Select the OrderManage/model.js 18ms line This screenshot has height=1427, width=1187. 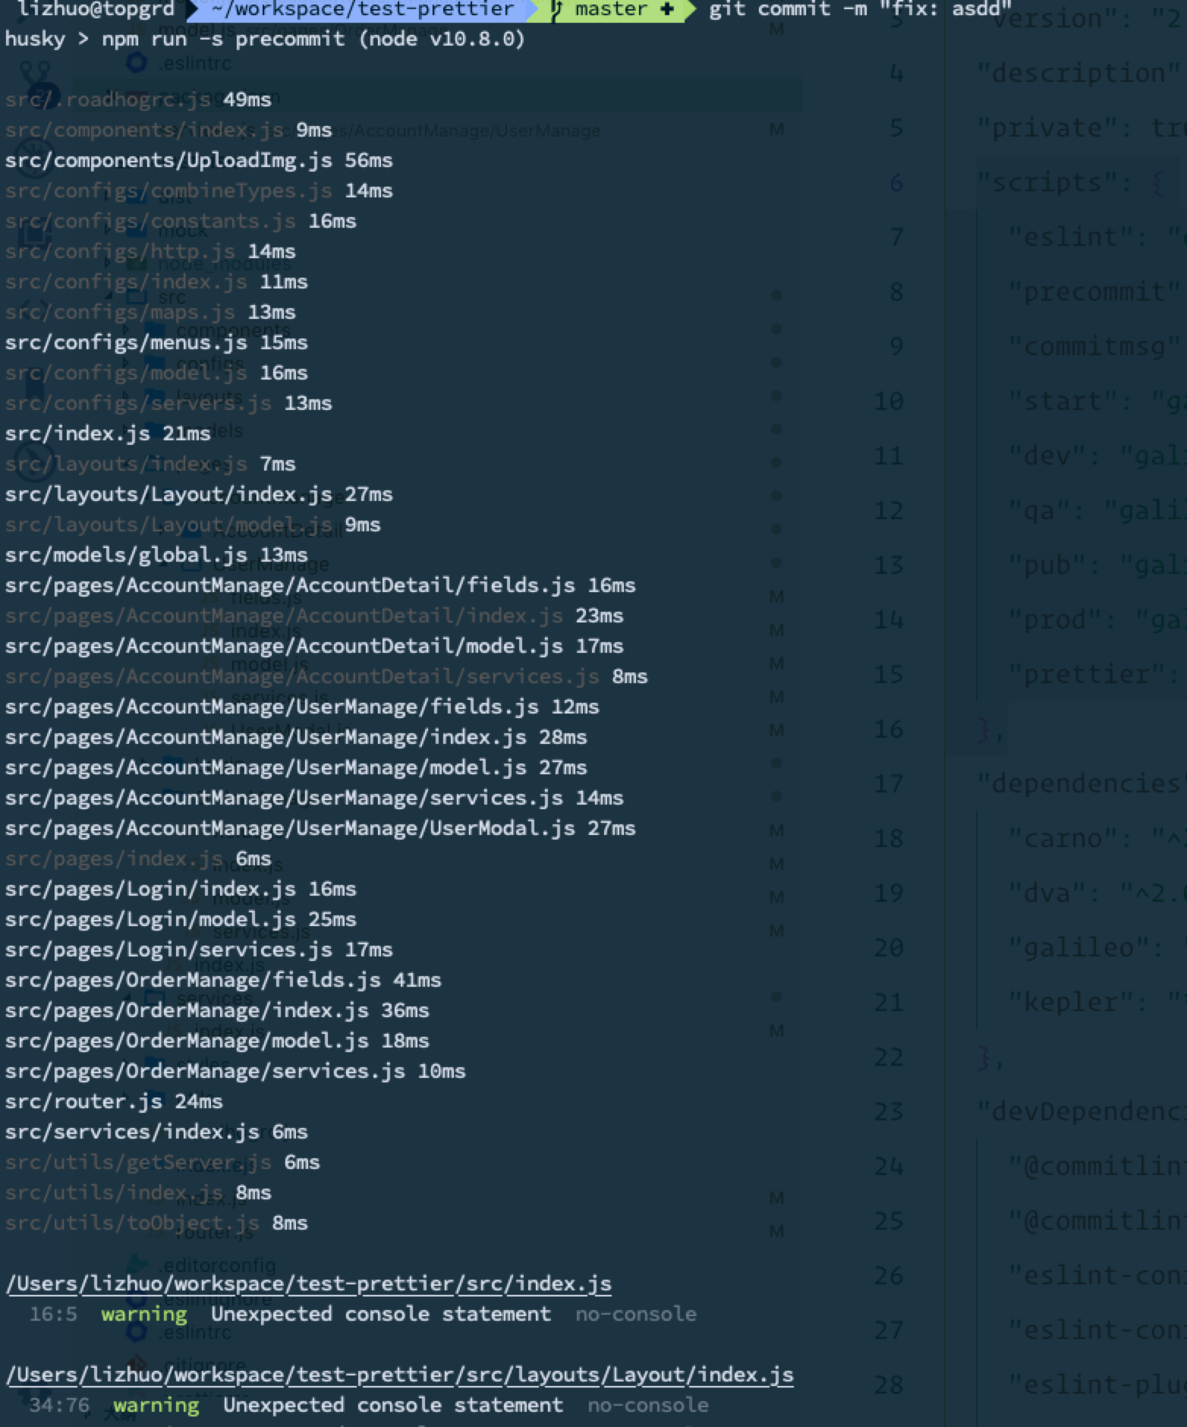(x=217, y=1041)
